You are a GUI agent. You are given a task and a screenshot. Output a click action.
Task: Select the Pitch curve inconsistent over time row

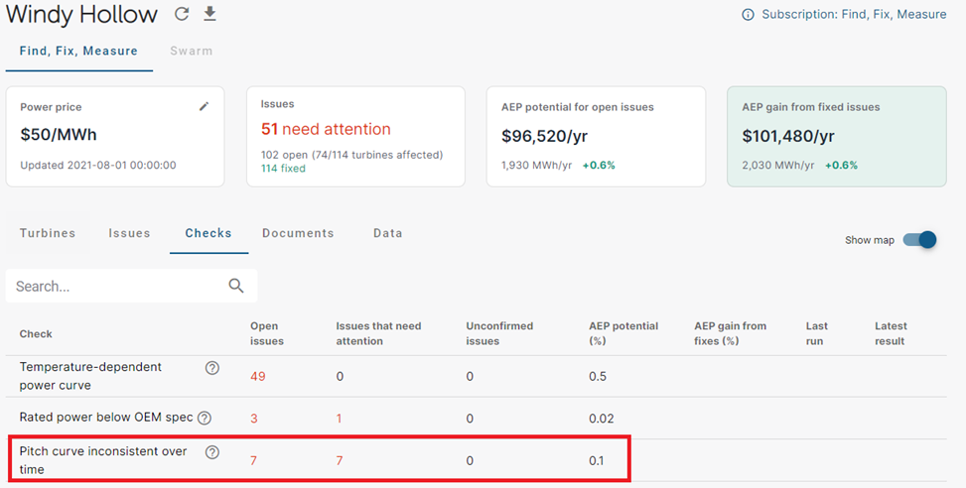click(x=319, y=459)
